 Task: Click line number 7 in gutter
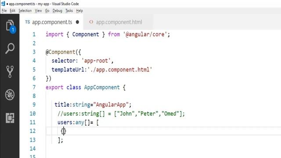(34, 87)
